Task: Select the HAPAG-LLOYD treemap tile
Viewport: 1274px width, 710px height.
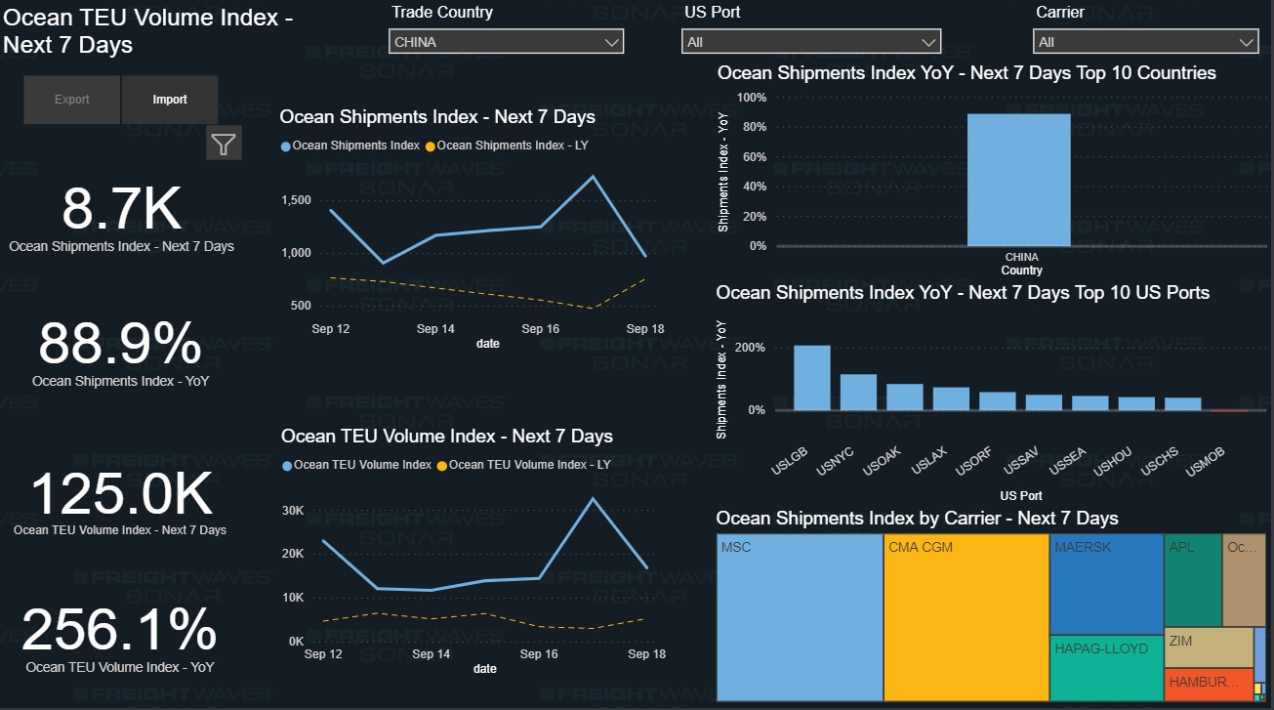Action: 1106,668
